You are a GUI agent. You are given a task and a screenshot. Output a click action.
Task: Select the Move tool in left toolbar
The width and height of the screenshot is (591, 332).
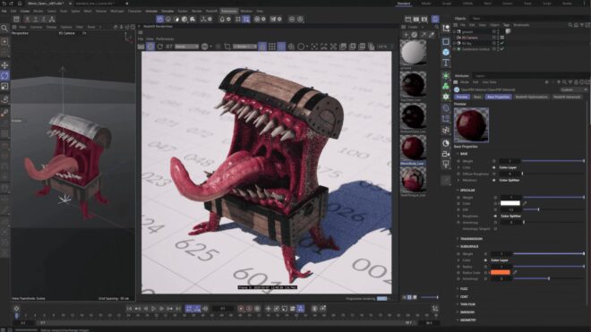tap(4, 65)
